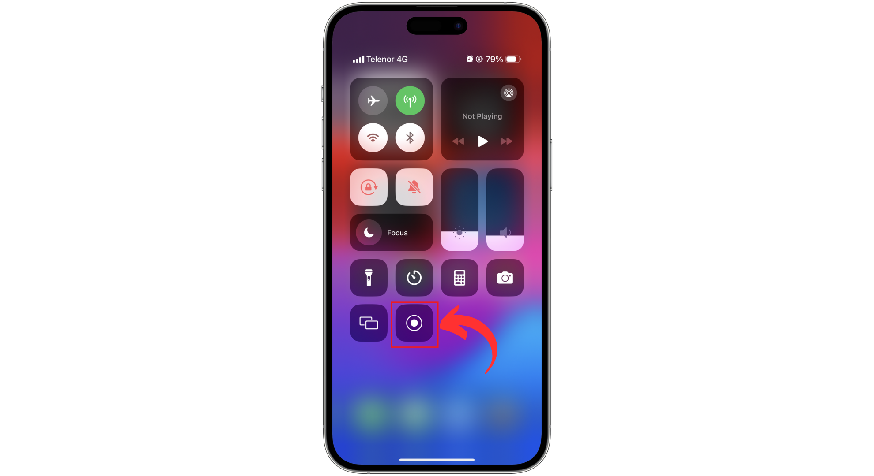Launch Calculator from Control Center

(459, 277)
